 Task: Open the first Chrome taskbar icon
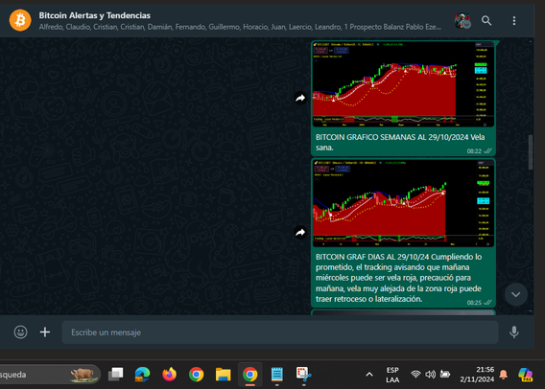click(196, 375)
